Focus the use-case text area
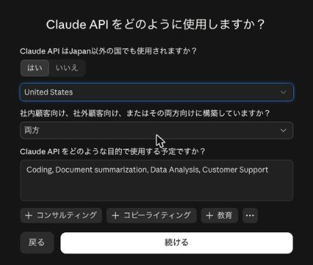Image resolution: width=313 pixels, height=265 pixels. 156,180
